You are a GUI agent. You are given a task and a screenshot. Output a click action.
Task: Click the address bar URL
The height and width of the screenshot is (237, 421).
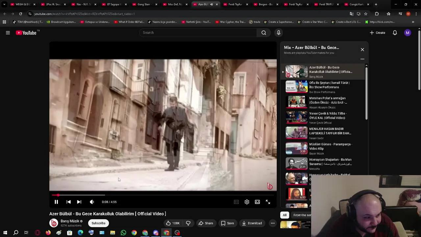(84, 14)
